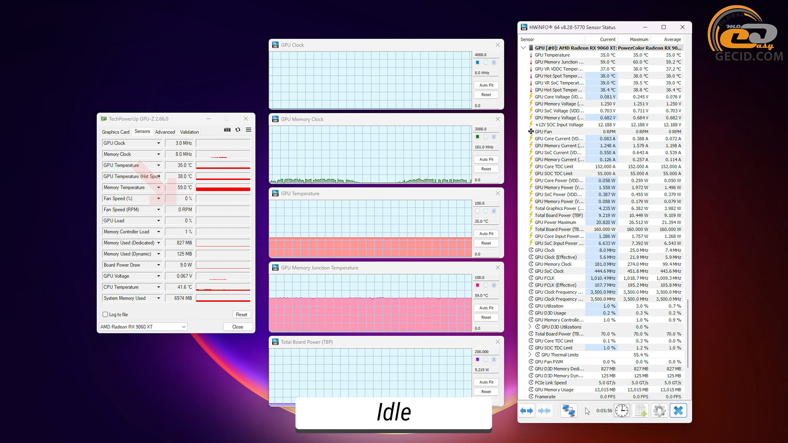Image resolution: width=788 pixels, height=443 pixels.
Task: Click the GPU Clock graph title icon
Action: click(x=275, y=45)
